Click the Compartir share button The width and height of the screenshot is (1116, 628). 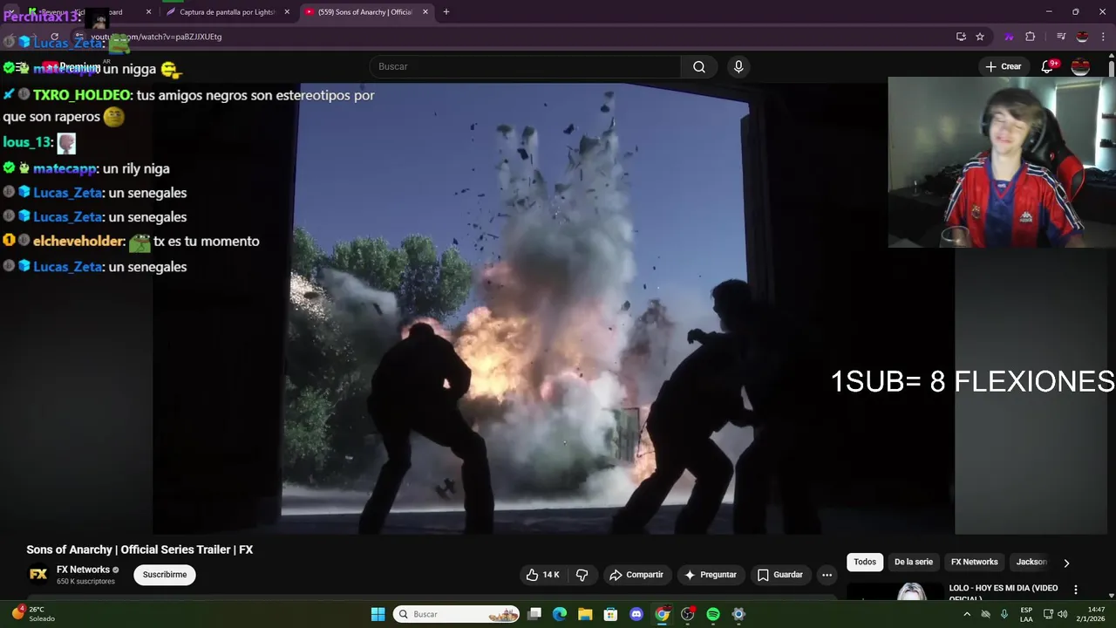click(636, 575)
